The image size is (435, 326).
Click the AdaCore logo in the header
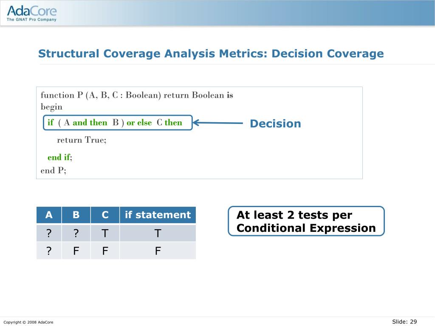point(31,13)
